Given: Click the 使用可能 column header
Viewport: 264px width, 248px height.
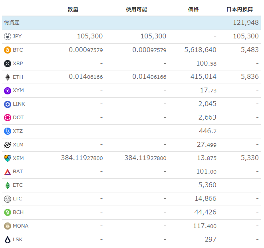Looking at the screenshot, I should click(x=136, y=9).
